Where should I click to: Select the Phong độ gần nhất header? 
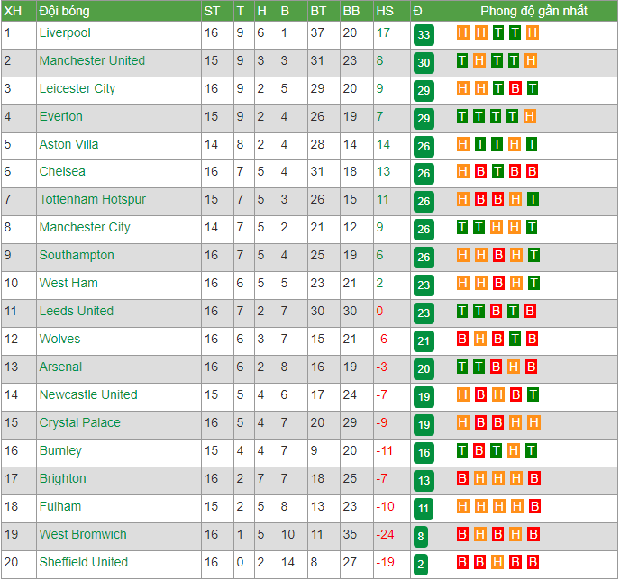533,11
